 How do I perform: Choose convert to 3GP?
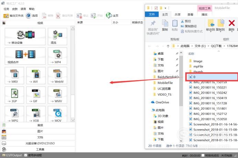click(x=14, y=95)
